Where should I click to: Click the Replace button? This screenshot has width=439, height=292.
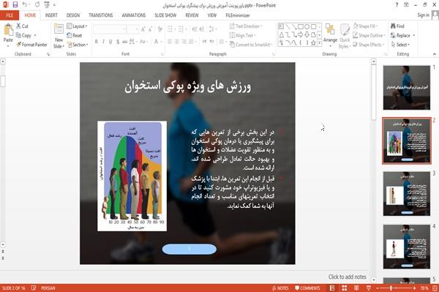(403, 35)
